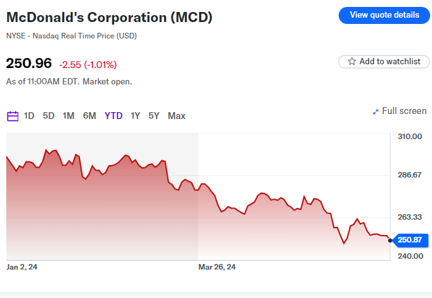
Task: Click the 250.96 current price value
Action: pyautogui.click(x=28, y=64)
